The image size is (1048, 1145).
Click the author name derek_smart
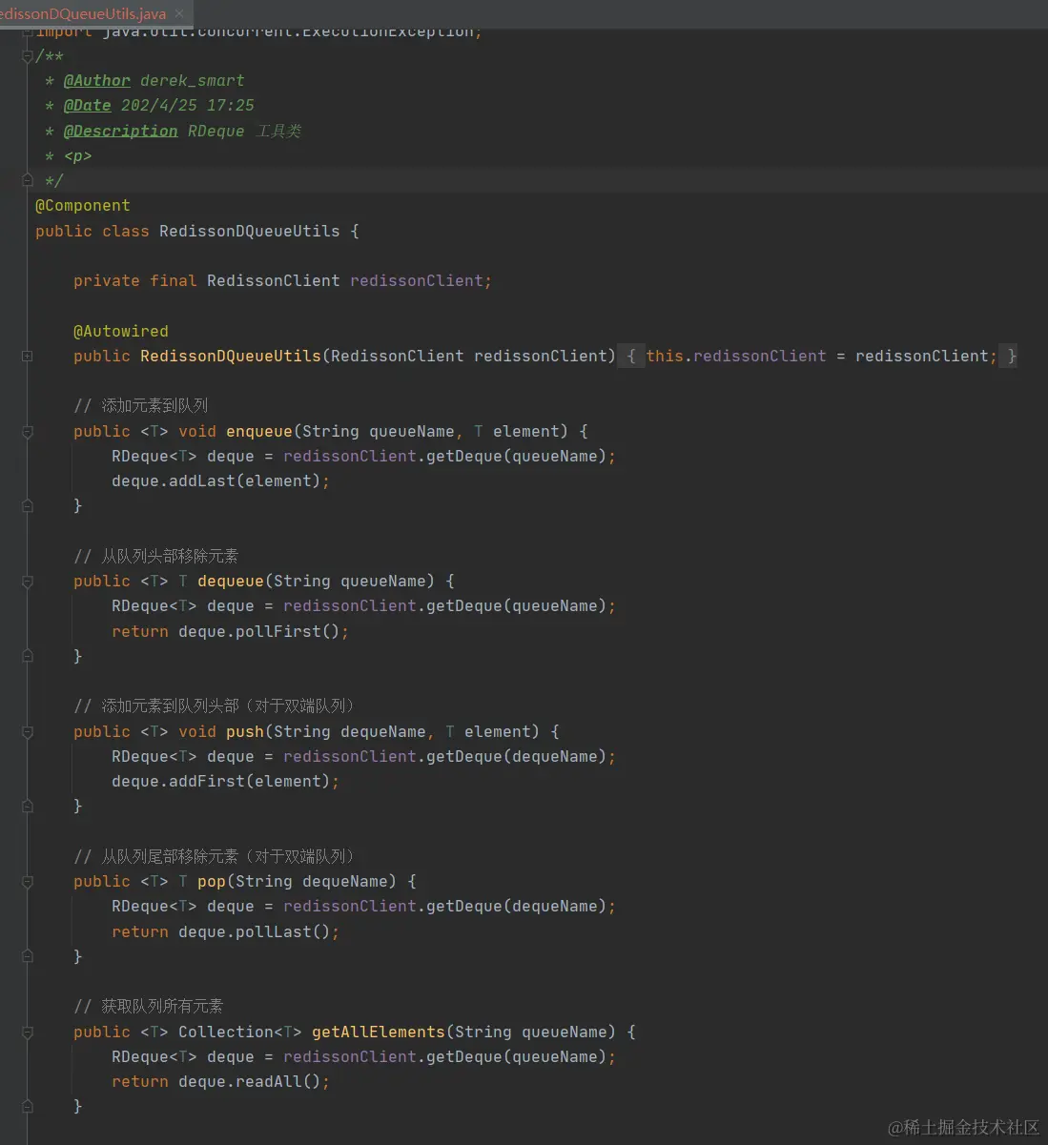click(x=193, y=80)
